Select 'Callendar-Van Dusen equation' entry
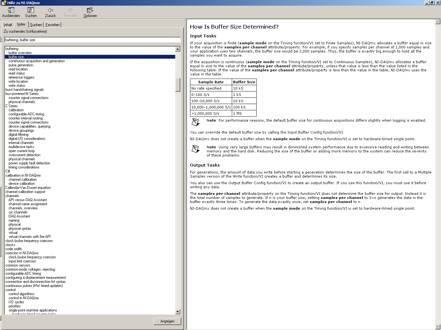This screenshot has width=441, height=330. (28, 188)
